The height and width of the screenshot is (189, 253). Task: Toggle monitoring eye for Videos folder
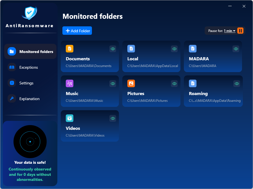pyautogui.click(x=113, y=118)
